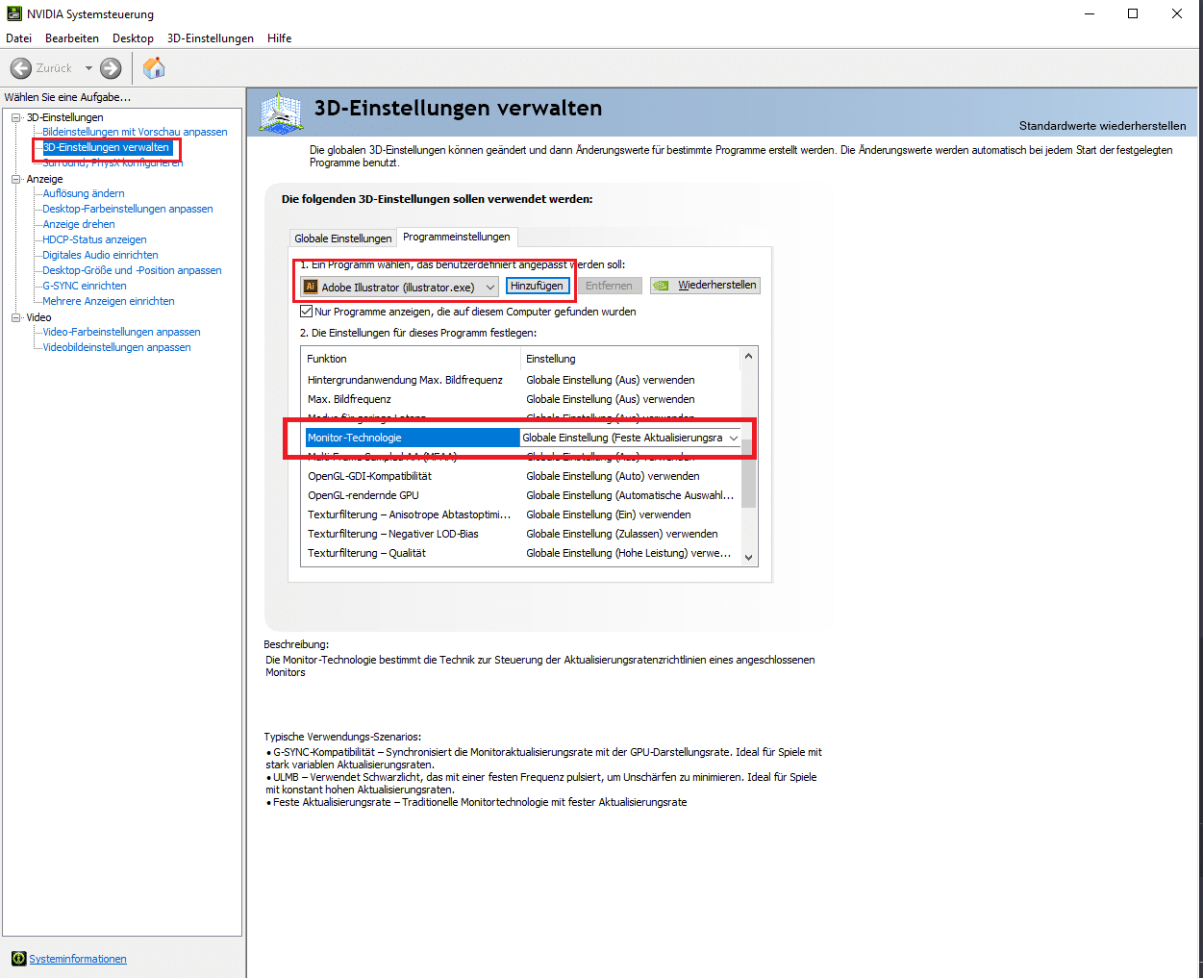
Task: Open the 3D-Einstellungen menu
Action: (211, 38)
